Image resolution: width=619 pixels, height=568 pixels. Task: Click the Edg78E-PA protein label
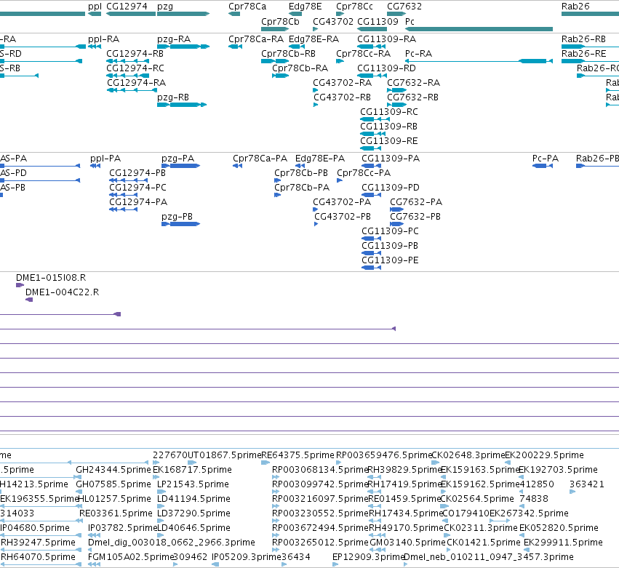click(x=320, y=159)
